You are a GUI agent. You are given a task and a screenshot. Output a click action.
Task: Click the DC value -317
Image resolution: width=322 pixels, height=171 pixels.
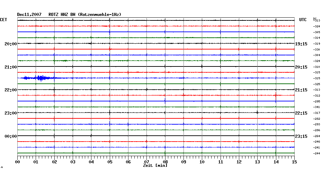pos(316,113)
